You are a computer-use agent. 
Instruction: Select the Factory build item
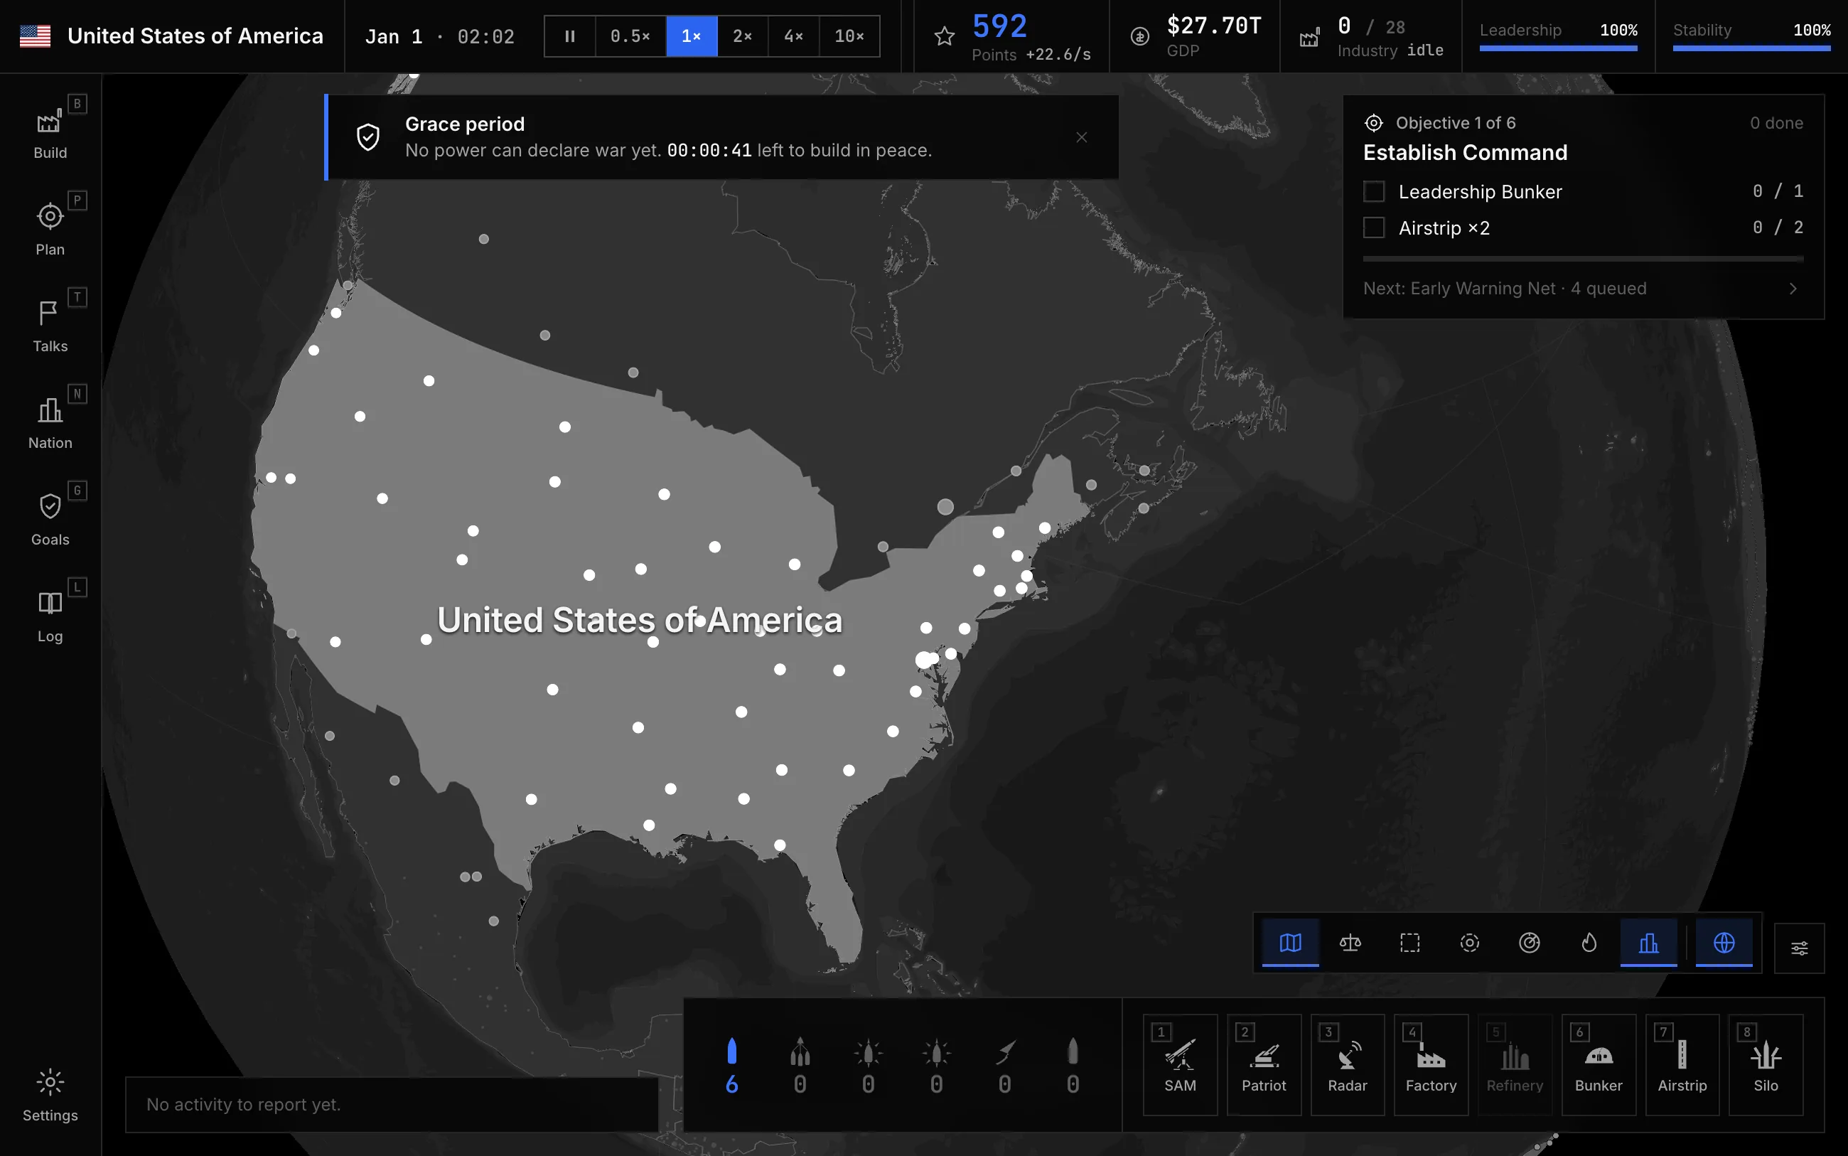click(1431, 1065)
